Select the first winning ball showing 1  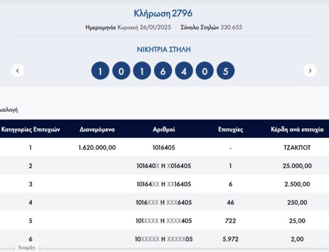[100, 71]
